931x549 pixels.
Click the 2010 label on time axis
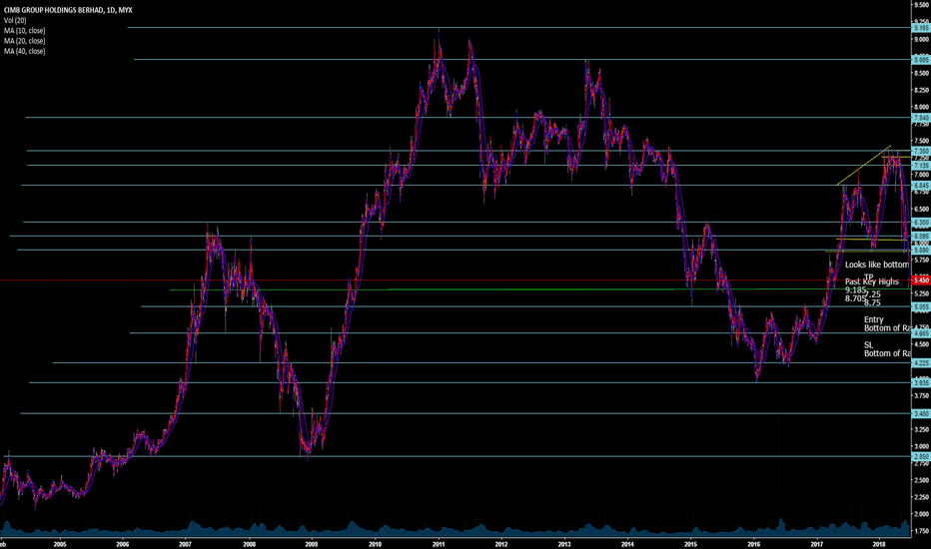[x=375, y=544]
